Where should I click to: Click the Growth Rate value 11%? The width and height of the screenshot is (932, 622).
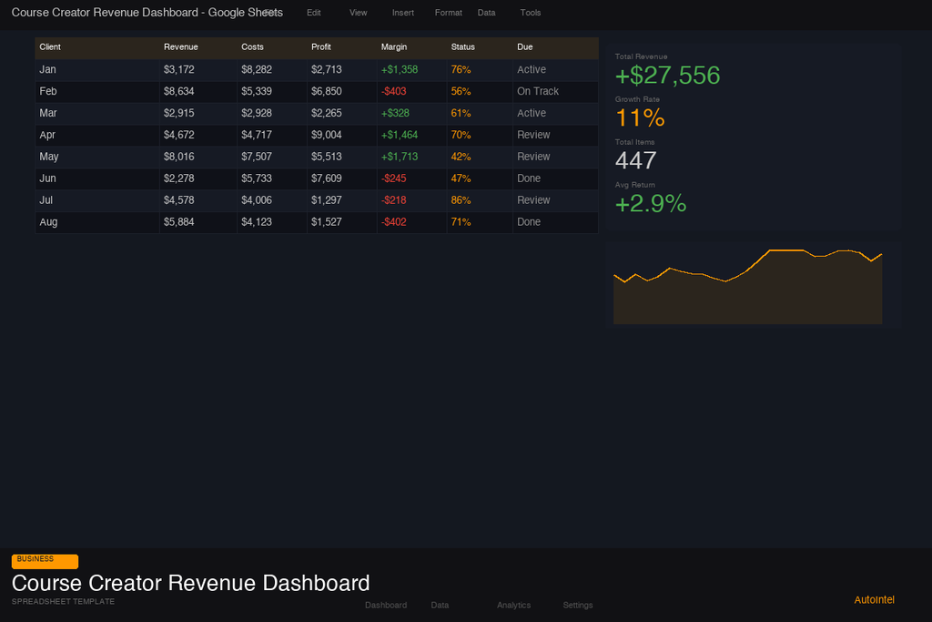pyautogui.click(x=640, y=118)
